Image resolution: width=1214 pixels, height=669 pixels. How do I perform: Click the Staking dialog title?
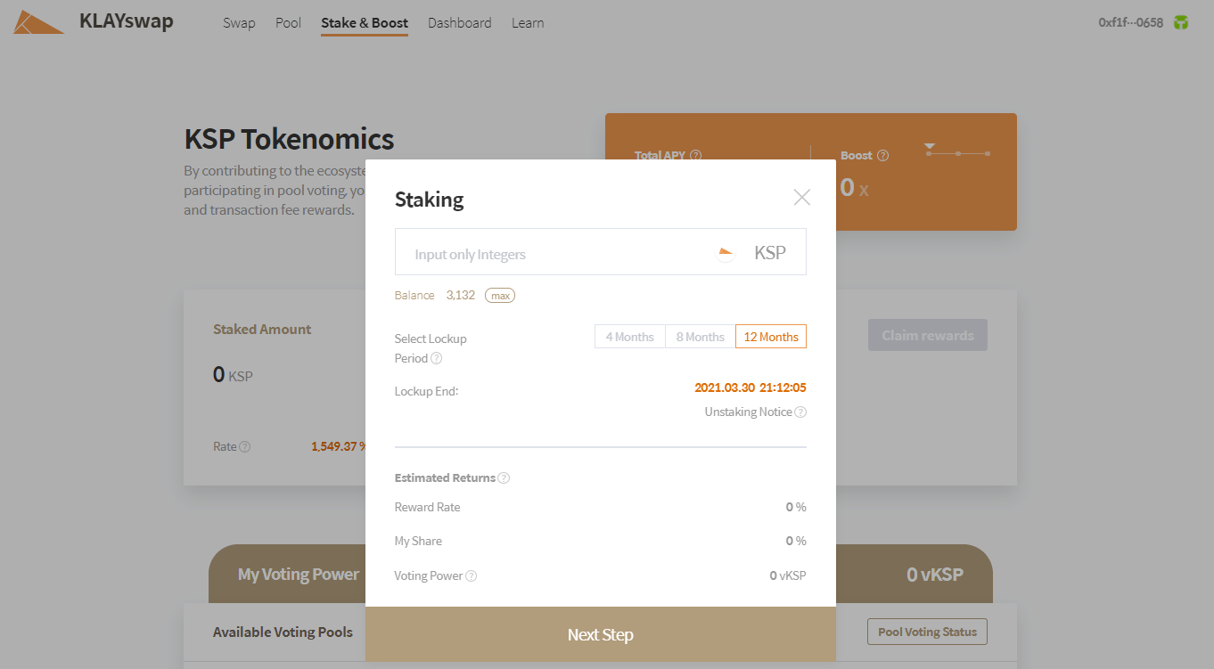point(430,200)
